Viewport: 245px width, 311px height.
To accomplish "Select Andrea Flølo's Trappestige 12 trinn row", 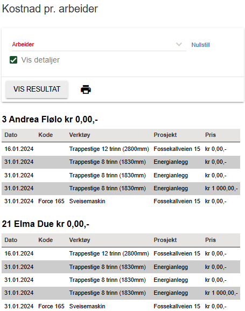I will pos(121,149).
